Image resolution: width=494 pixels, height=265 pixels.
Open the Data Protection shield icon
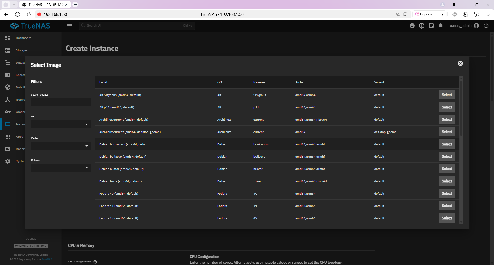pyautogui.click(x=8, y=87)
